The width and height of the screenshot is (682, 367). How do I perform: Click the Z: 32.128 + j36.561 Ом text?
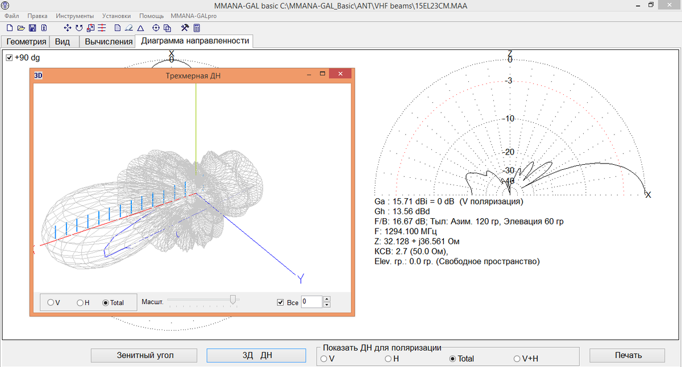coord(417,241)
